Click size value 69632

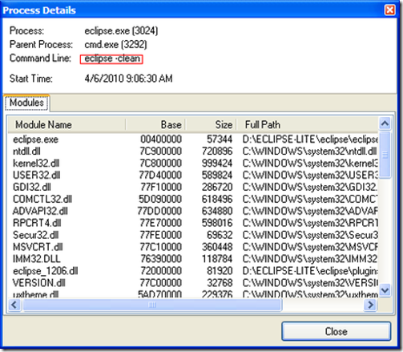(x=220, y=235)
